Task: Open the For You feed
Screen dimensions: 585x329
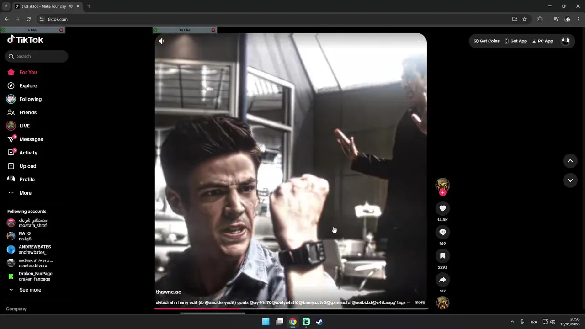Action: (22, 72)
